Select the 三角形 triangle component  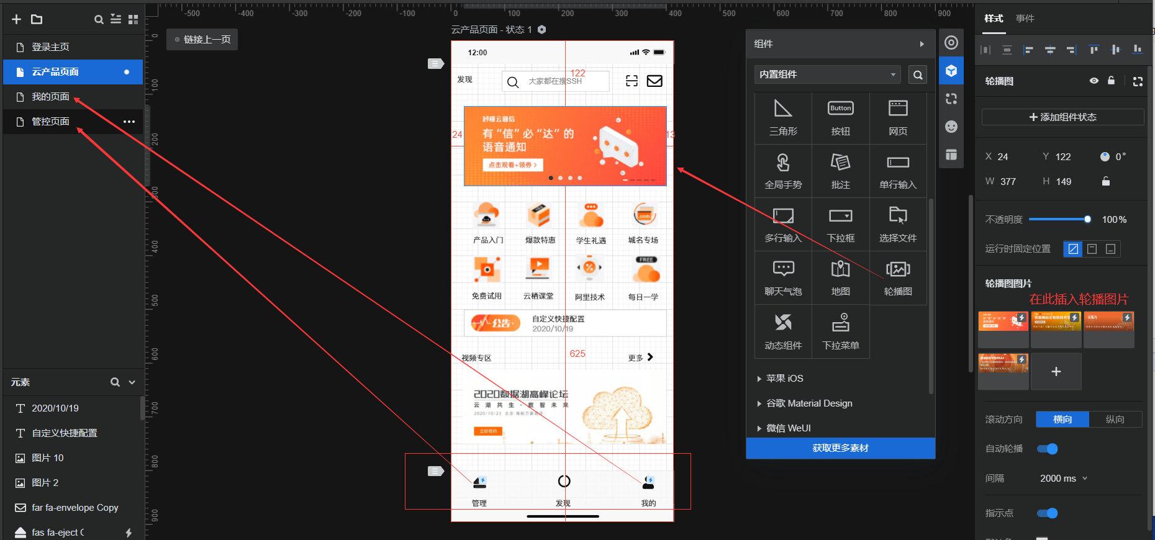783,118
